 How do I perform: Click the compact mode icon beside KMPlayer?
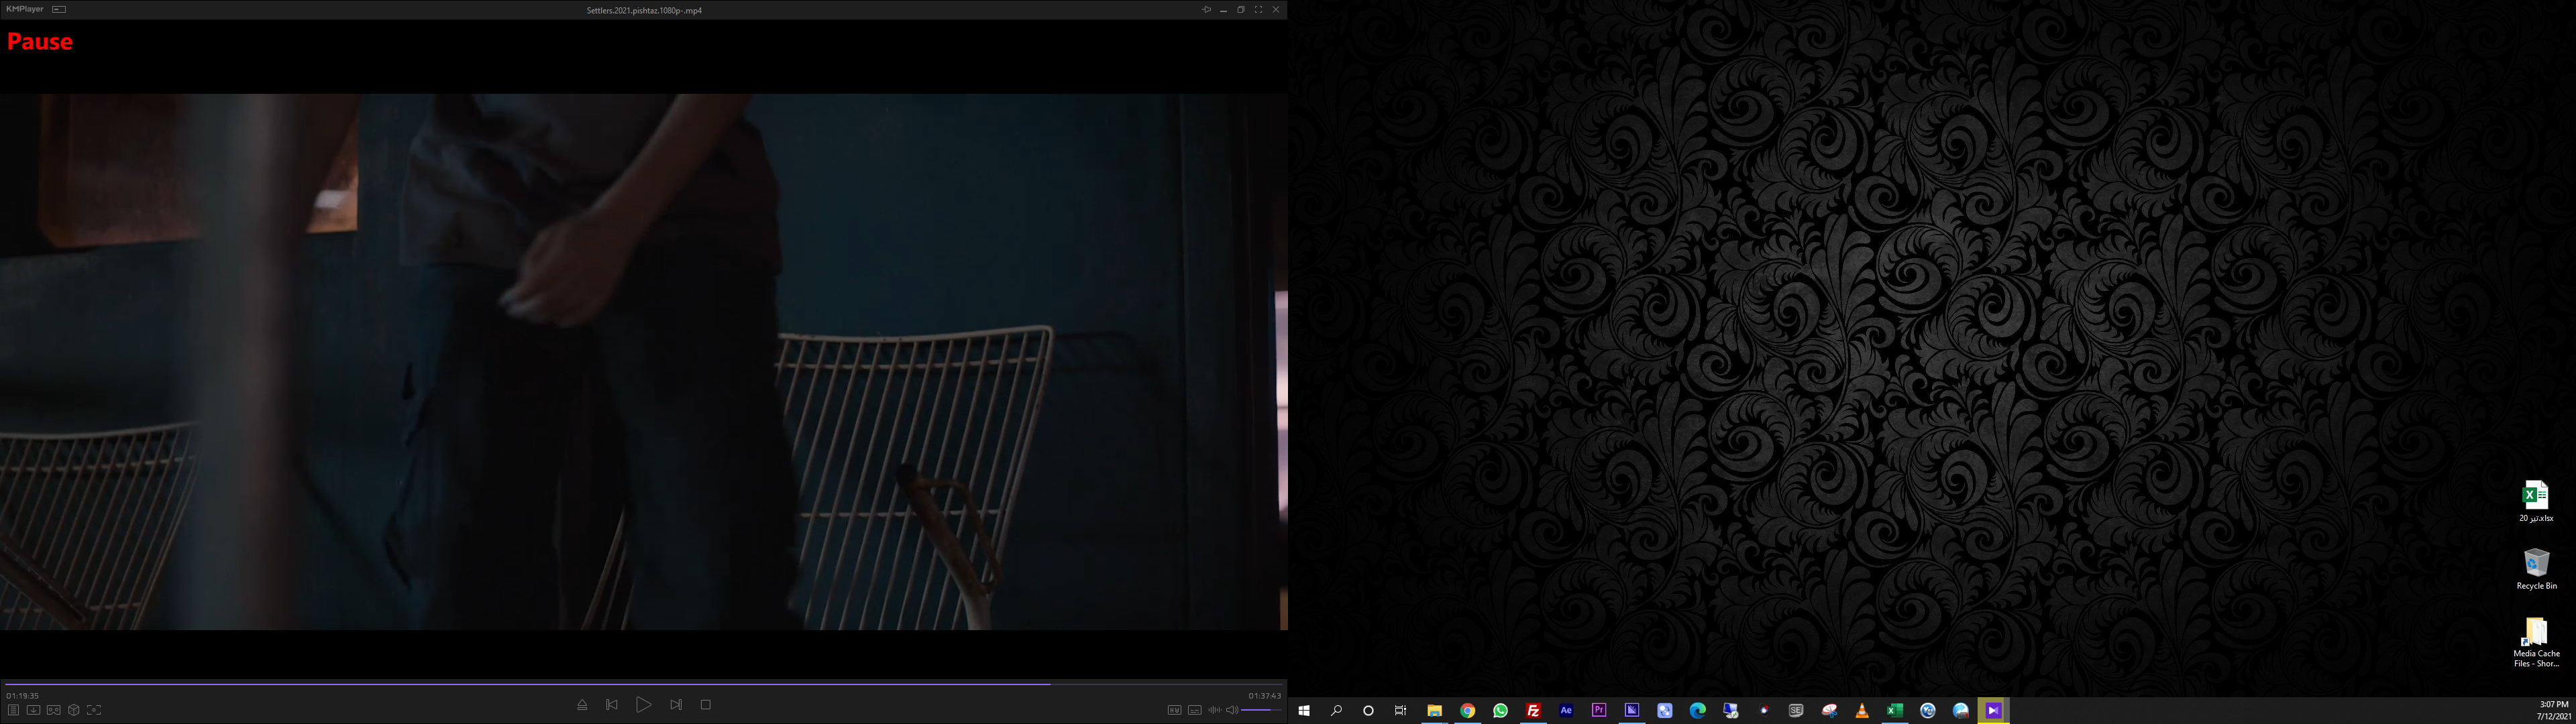coord(59,9)
